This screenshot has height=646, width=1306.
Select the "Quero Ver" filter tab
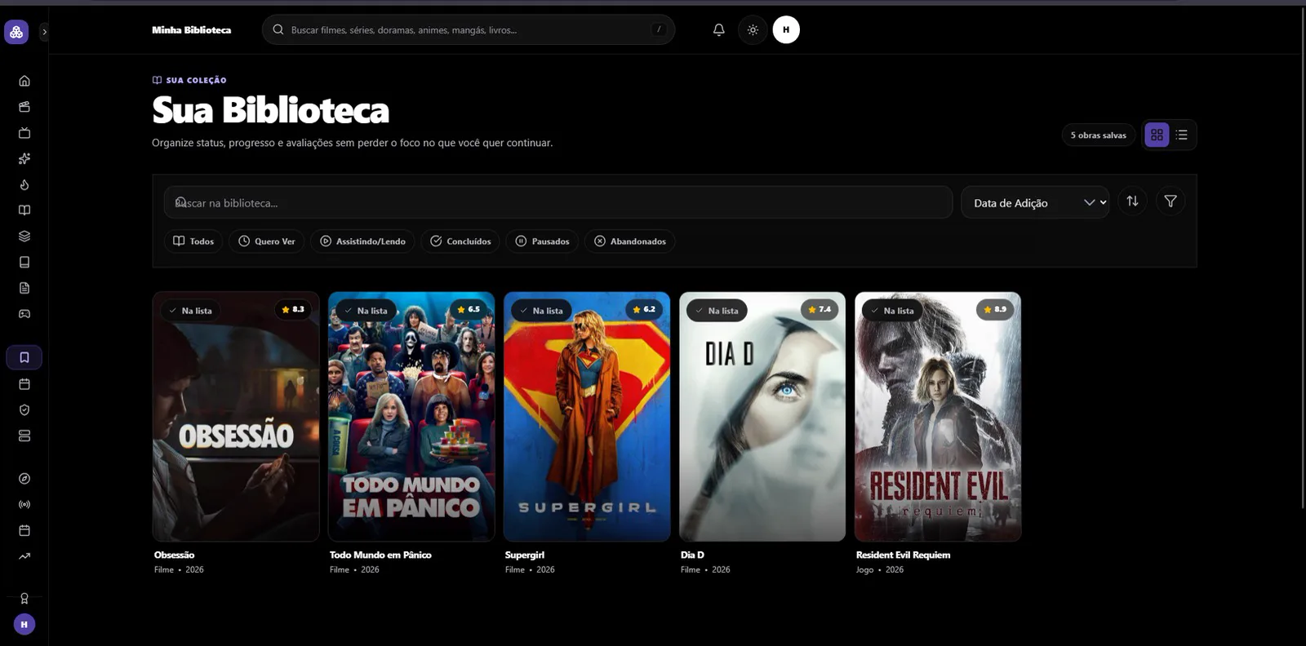click(x=267, y=241)
